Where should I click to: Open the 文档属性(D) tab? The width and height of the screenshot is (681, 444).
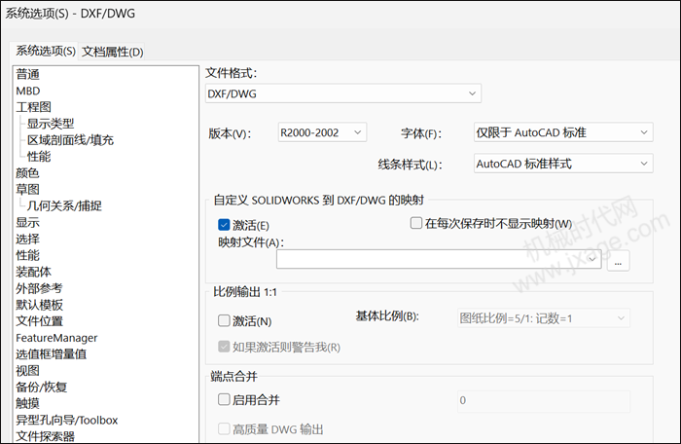tap(113, 53)
